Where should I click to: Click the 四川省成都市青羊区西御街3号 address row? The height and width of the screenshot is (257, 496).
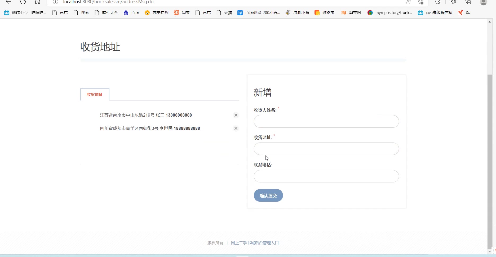150,128
